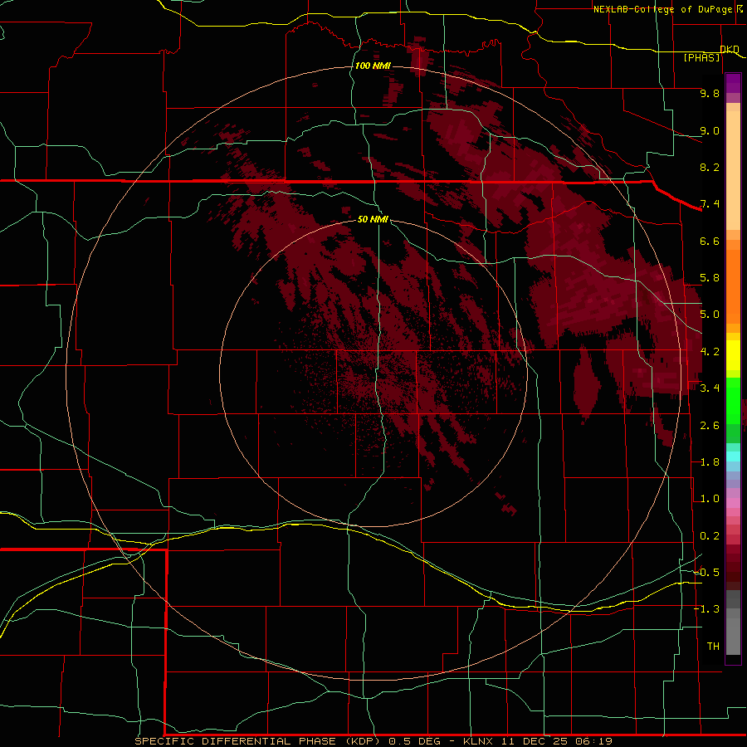This screenshot has height=747, width=747.
Task: Click the 3.4 value on the color scale
Action: coord(710,388)
